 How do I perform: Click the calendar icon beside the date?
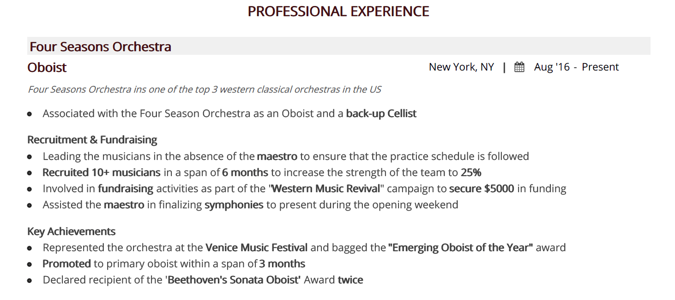(x=519, y=67)
